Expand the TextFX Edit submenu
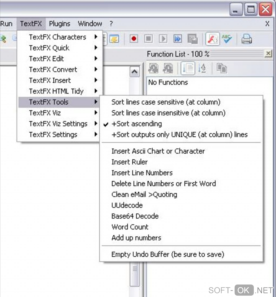Viewport: 276px width, 297px height. point(58,59)
